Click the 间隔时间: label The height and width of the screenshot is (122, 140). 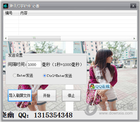click(x=17, y=64)
